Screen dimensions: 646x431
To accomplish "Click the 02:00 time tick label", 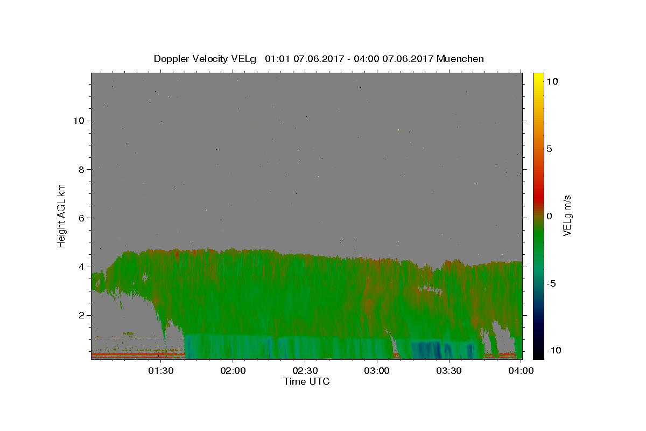I will (x=233, y=370).
